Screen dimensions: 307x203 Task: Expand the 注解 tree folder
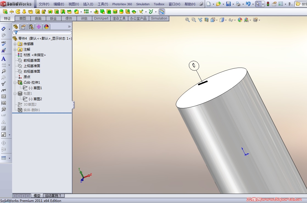15,50
